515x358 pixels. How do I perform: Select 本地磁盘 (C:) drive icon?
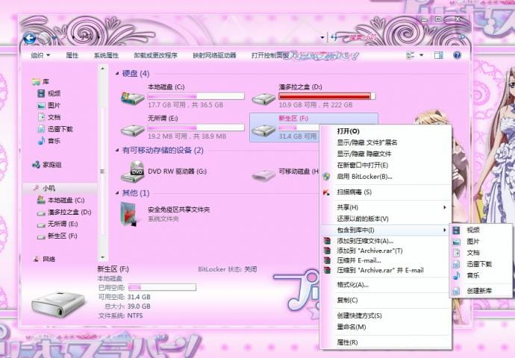132,98
